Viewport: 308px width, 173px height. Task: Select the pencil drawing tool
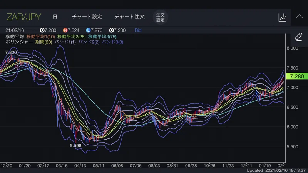(298, 37)
